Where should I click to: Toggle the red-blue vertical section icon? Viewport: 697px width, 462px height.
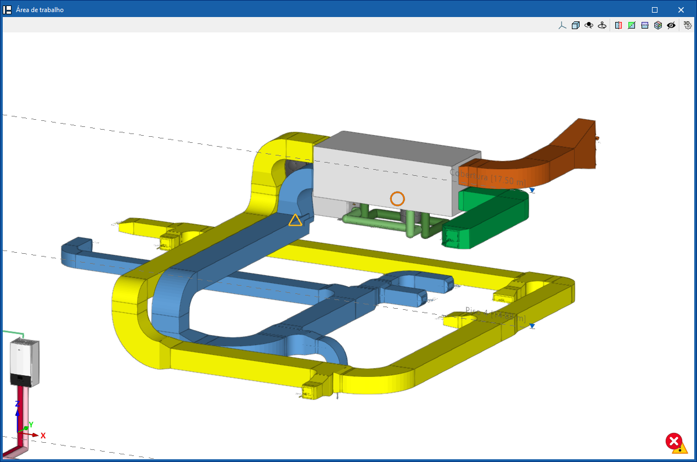coord(619,25)
